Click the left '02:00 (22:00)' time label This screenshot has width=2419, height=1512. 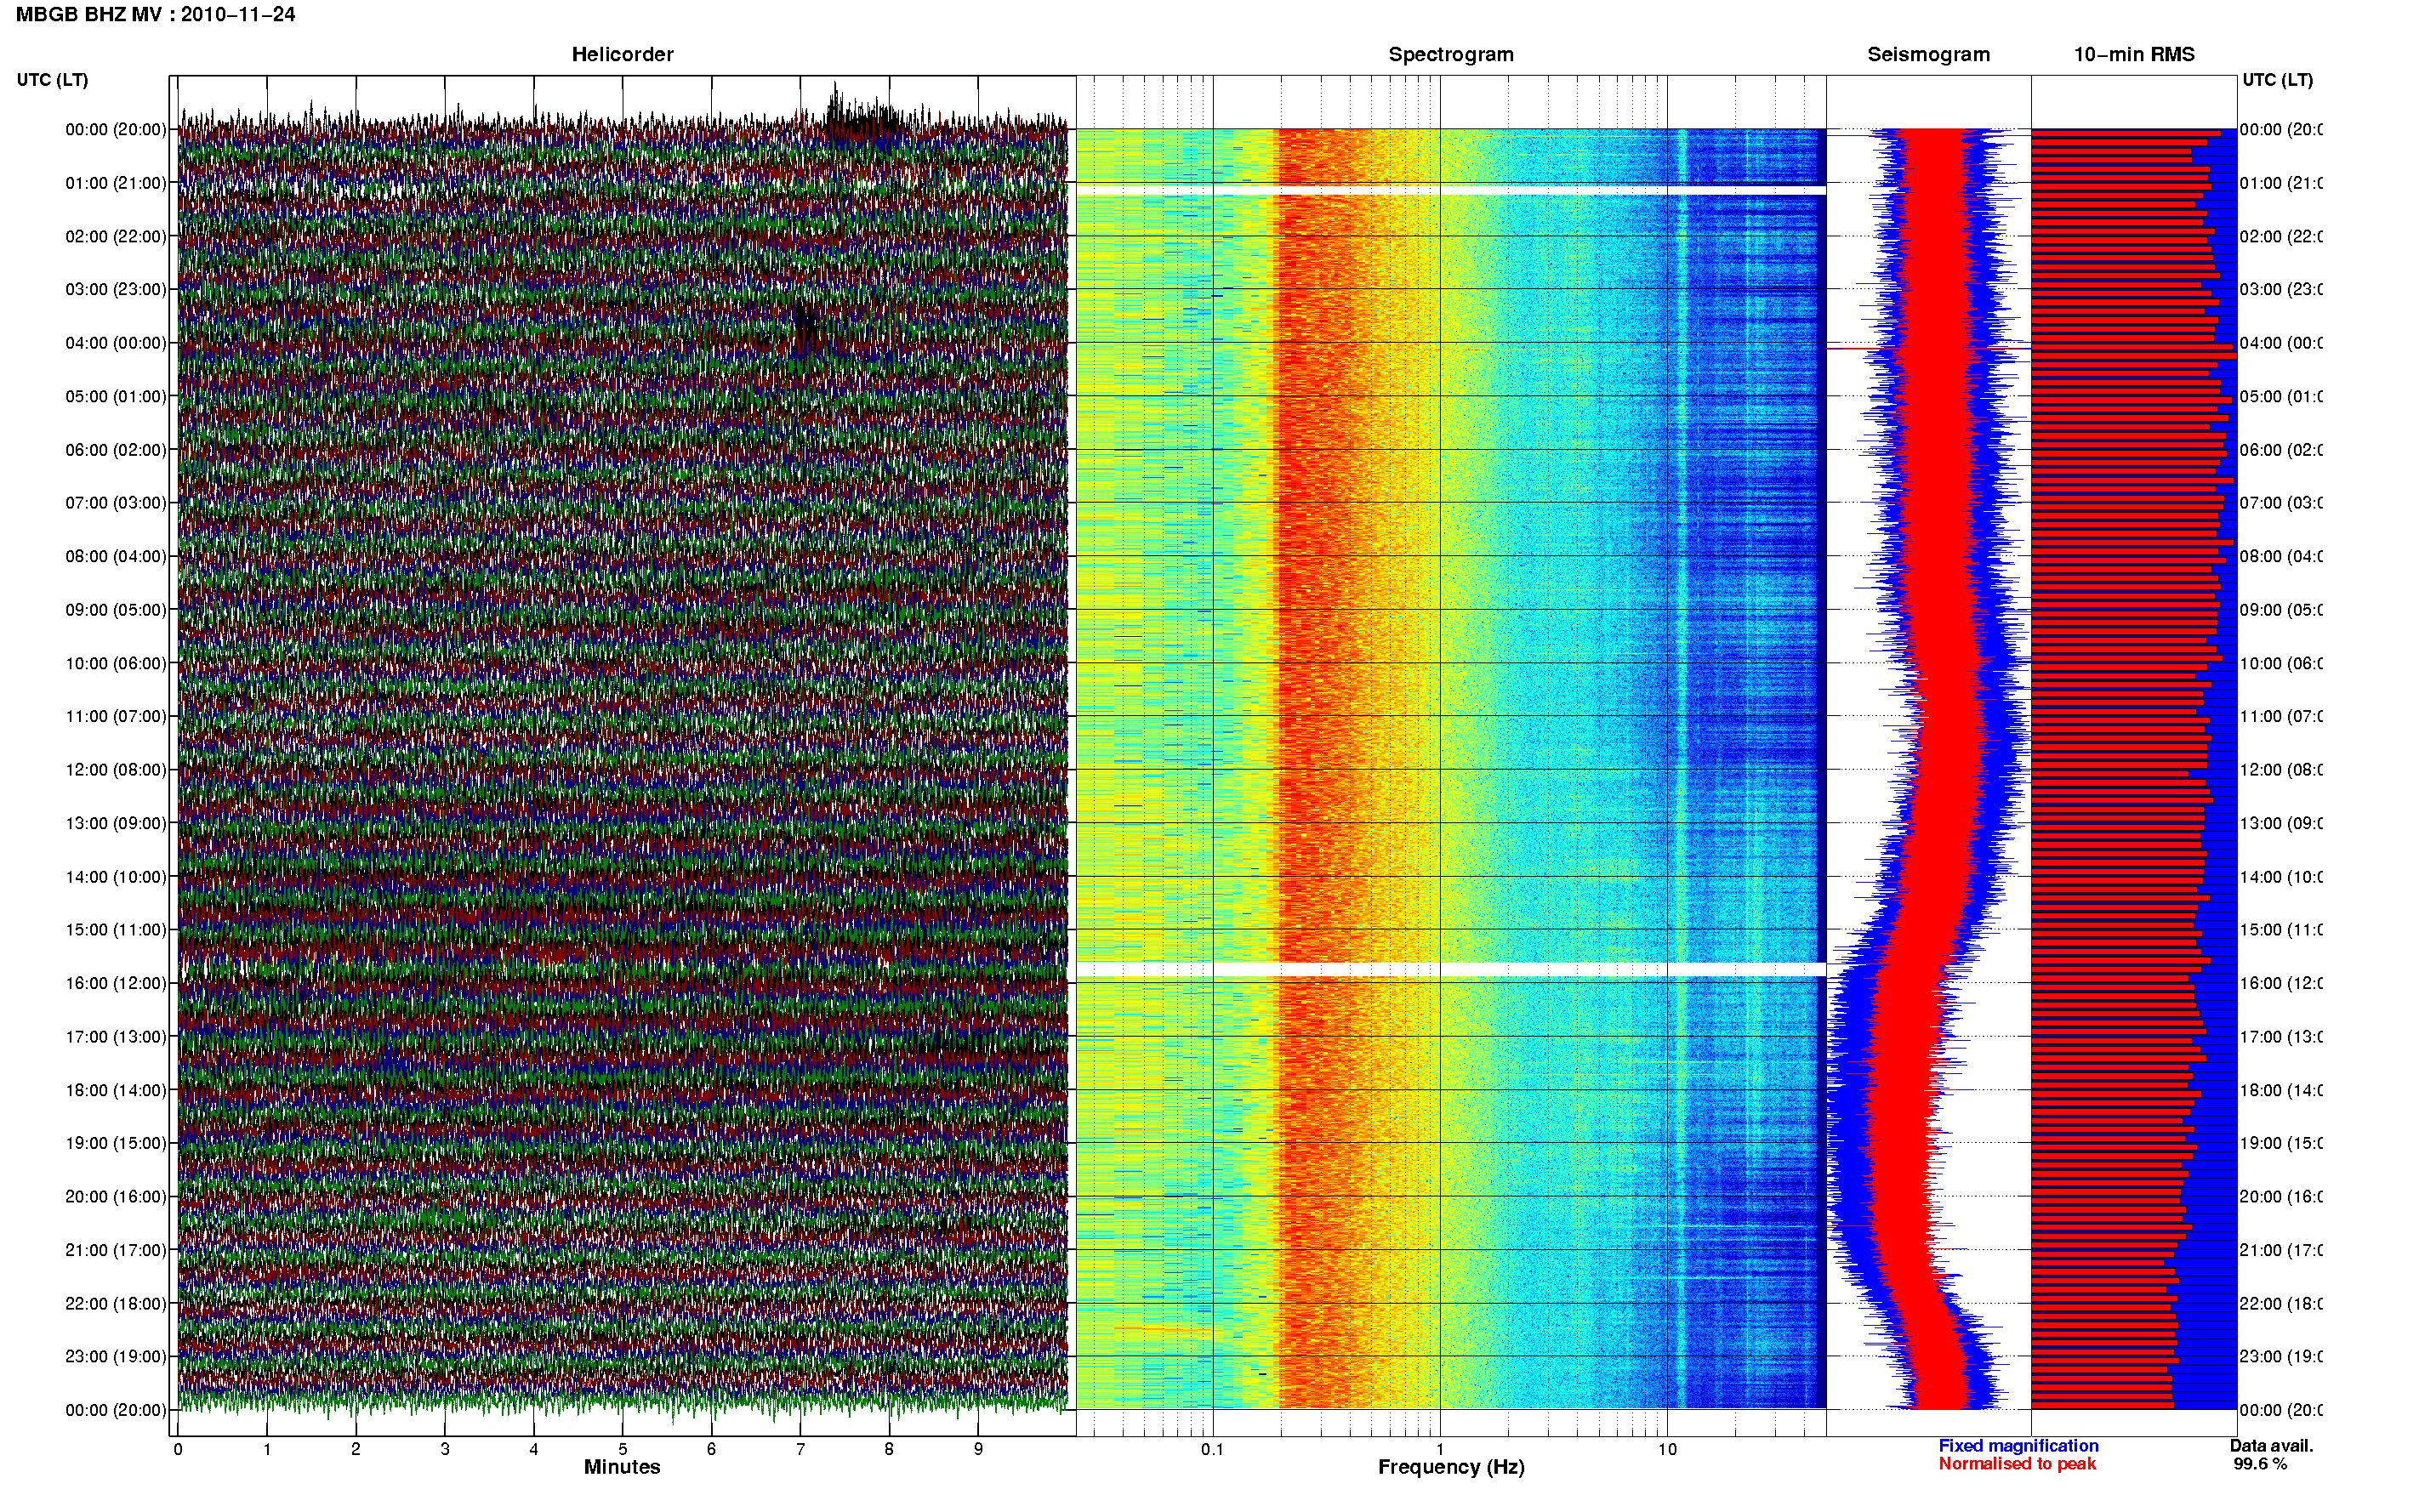(116, 236)
